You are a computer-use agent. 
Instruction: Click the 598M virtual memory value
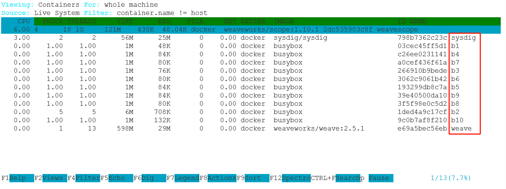[125, 129]
